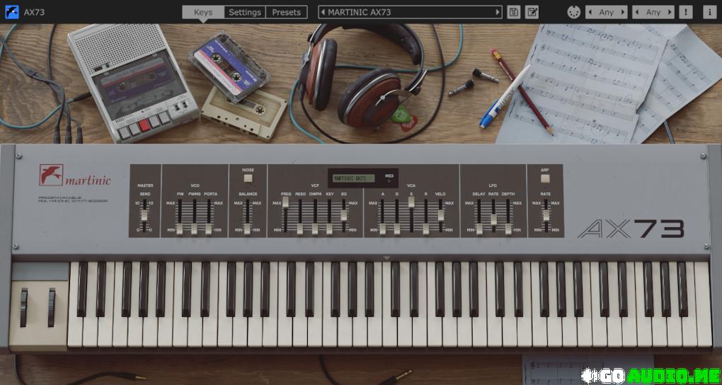Click the MIDI indicator LED next to the LCD

[x=389, y=181]
